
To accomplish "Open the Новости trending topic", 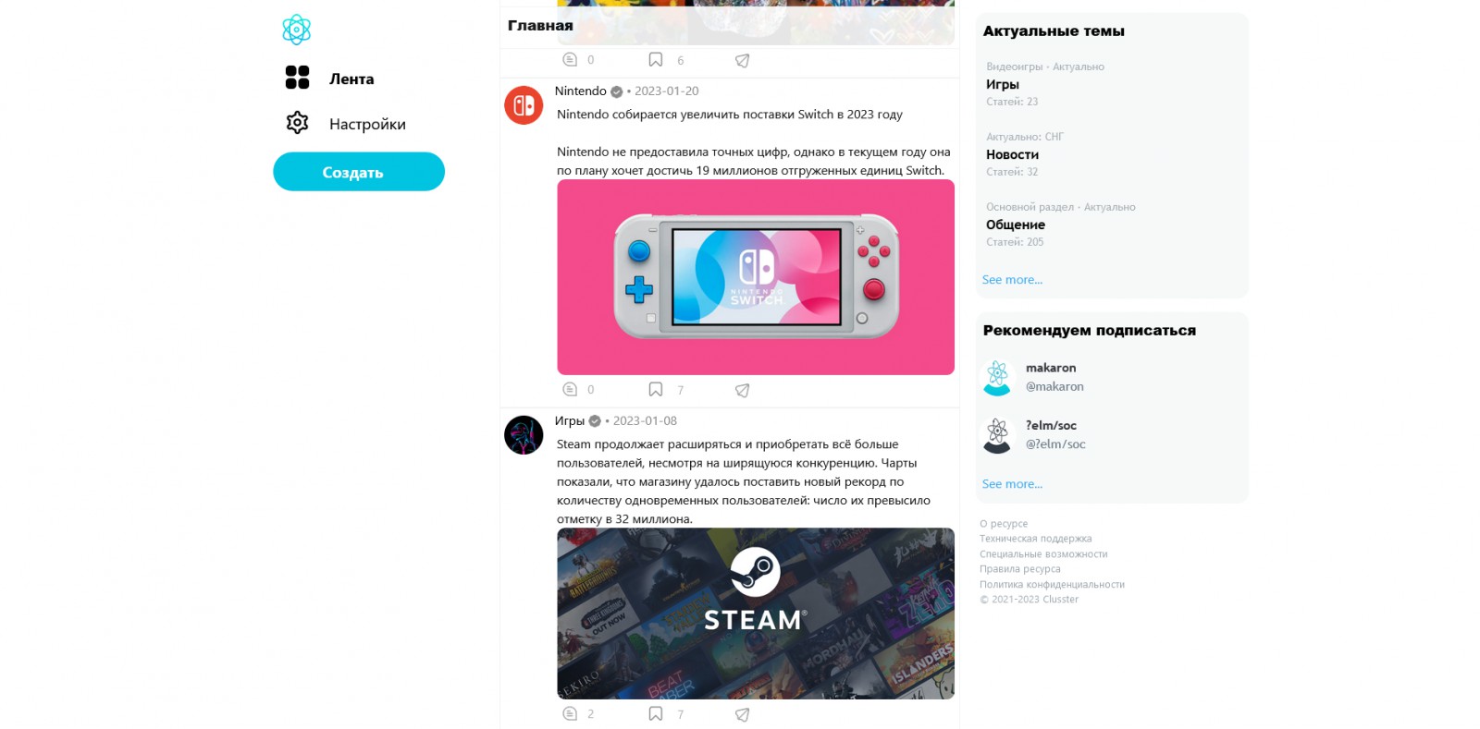I will pyautogui.click(x=1012, y=154).
